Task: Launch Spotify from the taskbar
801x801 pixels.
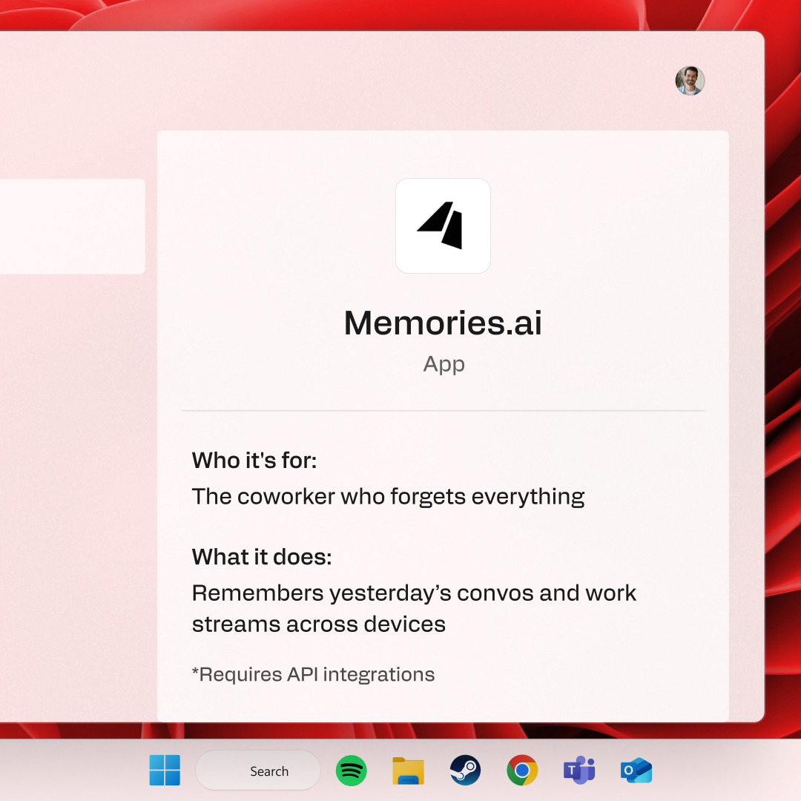Action: pos(351,771)
